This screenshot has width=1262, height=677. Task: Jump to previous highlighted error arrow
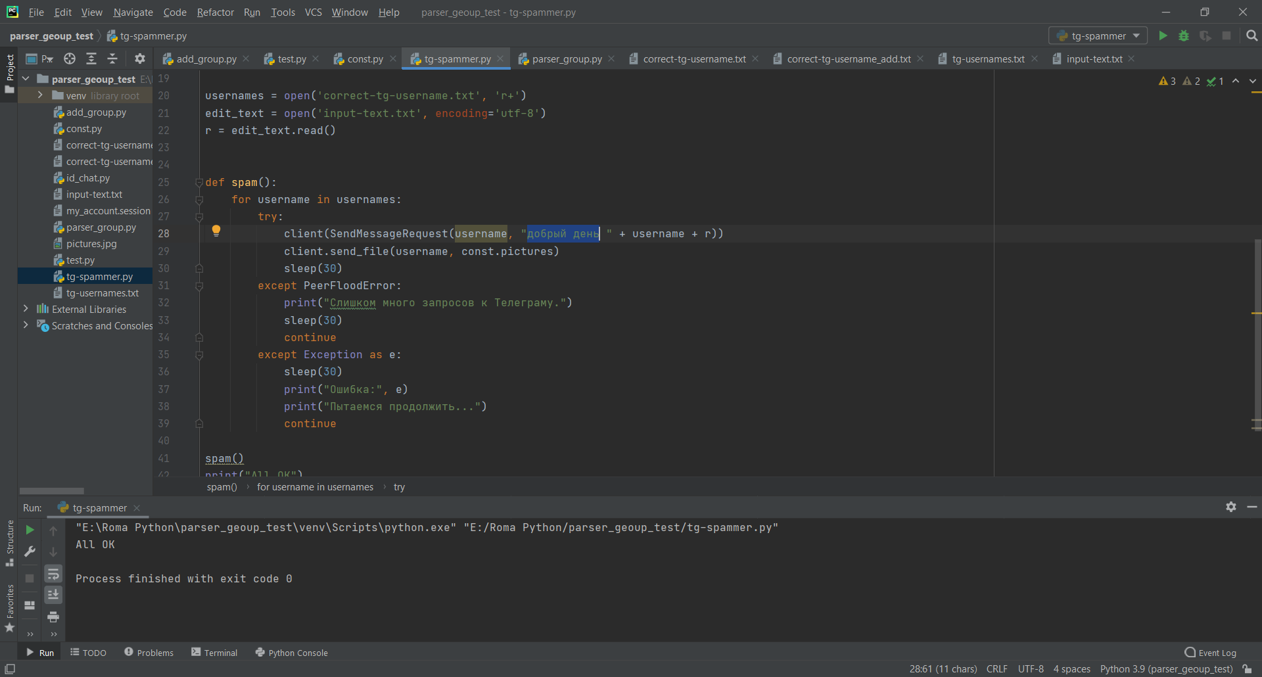point(1236,81)
